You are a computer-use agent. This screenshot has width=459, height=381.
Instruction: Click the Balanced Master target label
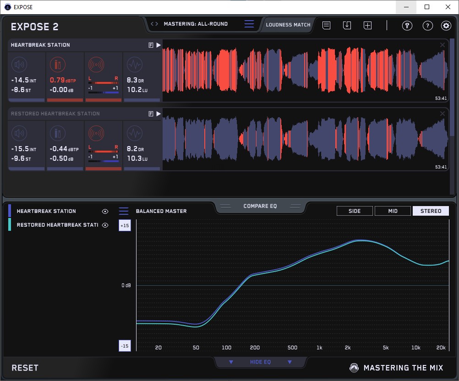coord(161,211)
